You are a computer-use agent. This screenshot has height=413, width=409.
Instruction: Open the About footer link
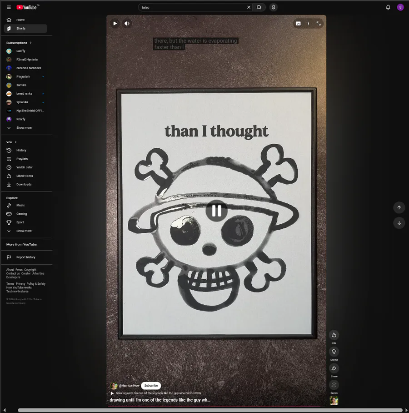[x=10, y=270]
